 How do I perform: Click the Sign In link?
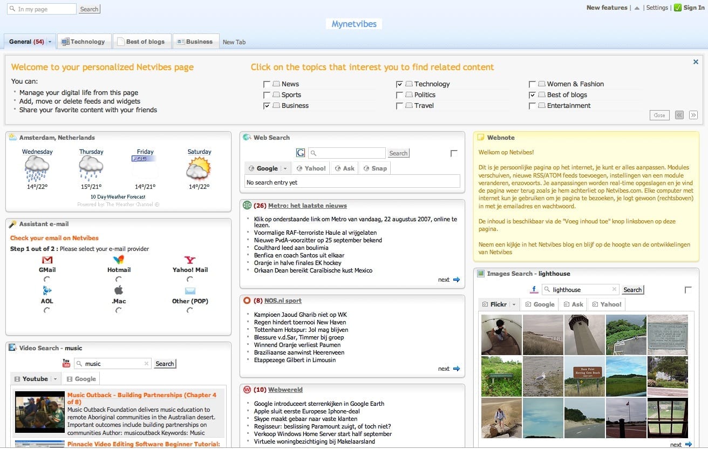coord(694,8)
